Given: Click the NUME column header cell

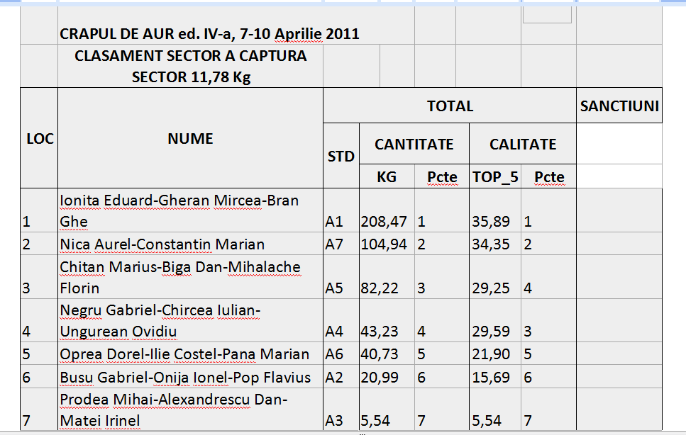Looking at the screenshot, I should click(x=190, y=139).
